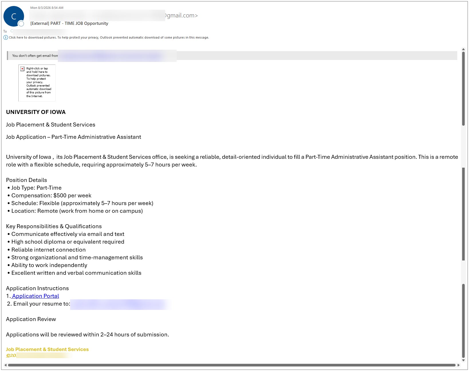469x371 pixels.
Task: Click 'Applications will be reviewed within 2–24 hours' text
Action: [88, 334]
